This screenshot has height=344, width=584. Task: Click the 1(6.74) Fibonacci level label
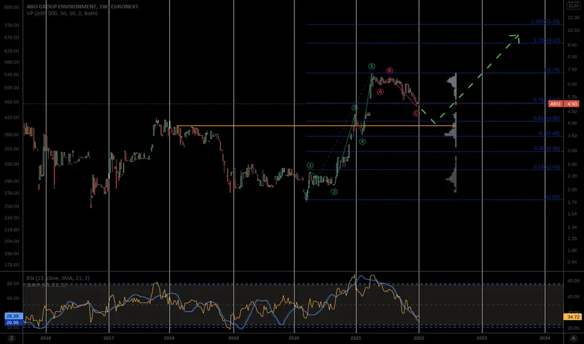(552, 70)
